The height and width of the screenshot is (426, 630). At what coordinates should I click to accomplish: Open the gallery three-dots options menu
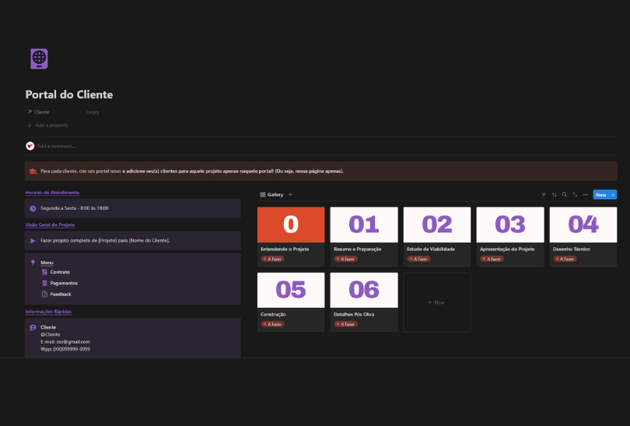point(585,194)
